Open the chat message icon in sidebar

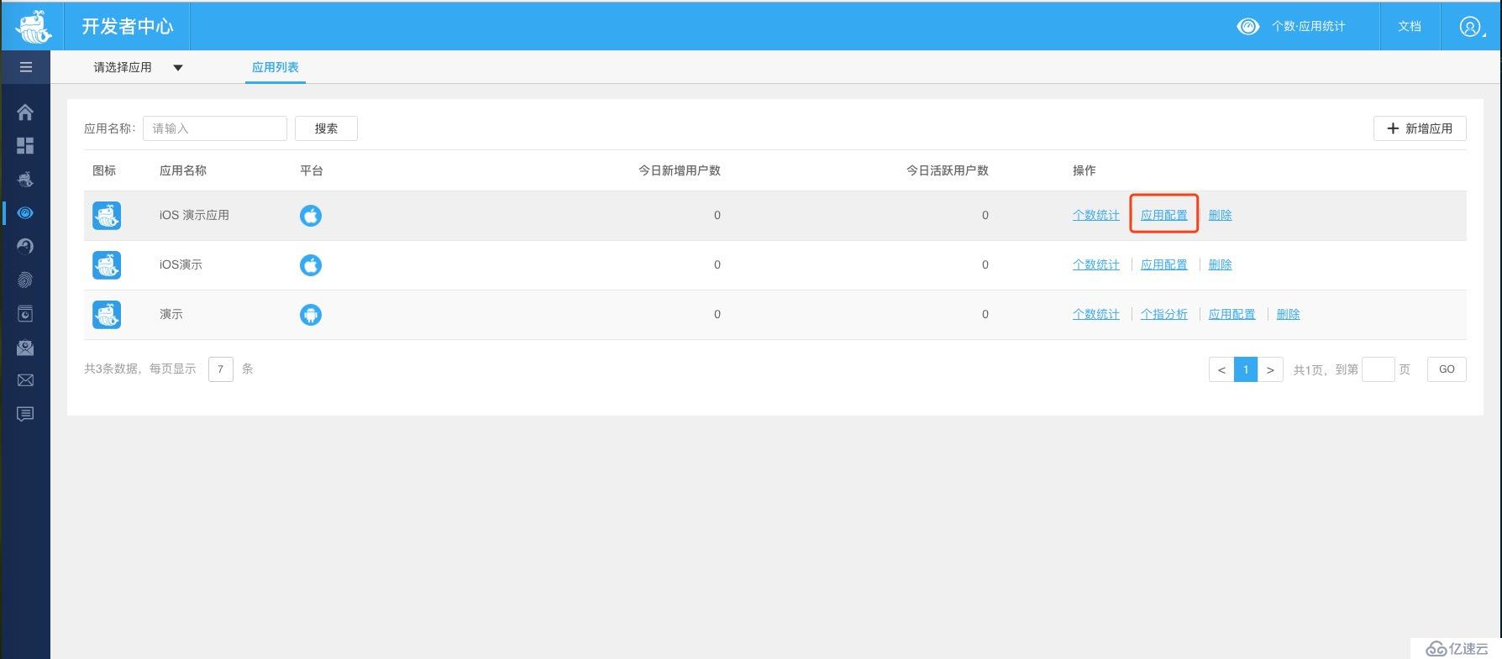pos(25,414)
